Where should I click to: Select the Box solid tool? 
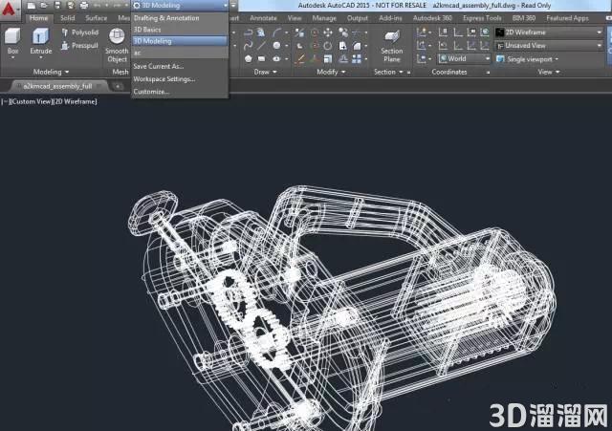click(x=12, y=41)
